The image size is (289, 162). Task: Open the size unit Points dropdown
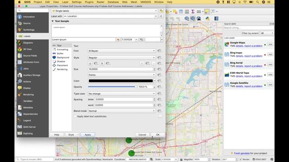(x=121, y=75)
